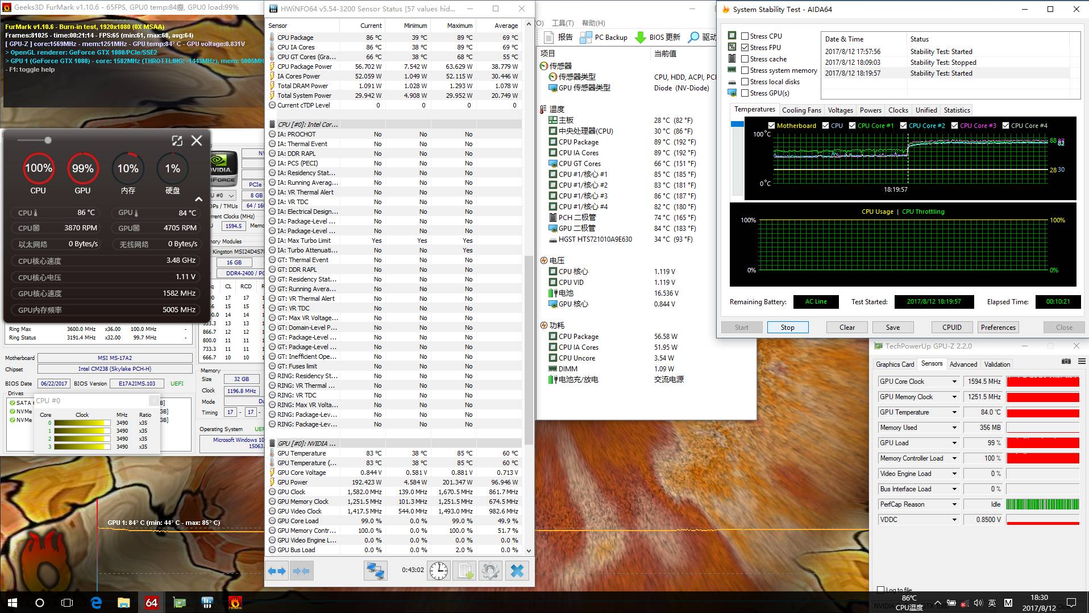Screen dimensions: 1089x613
Task: Click HWiNFO sensor list vertical scrollbar
Action: point(529,350)
